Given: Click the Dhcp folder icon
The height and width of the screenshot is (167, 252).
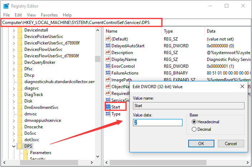Looking at the screenshot, I should pos(20,75).
